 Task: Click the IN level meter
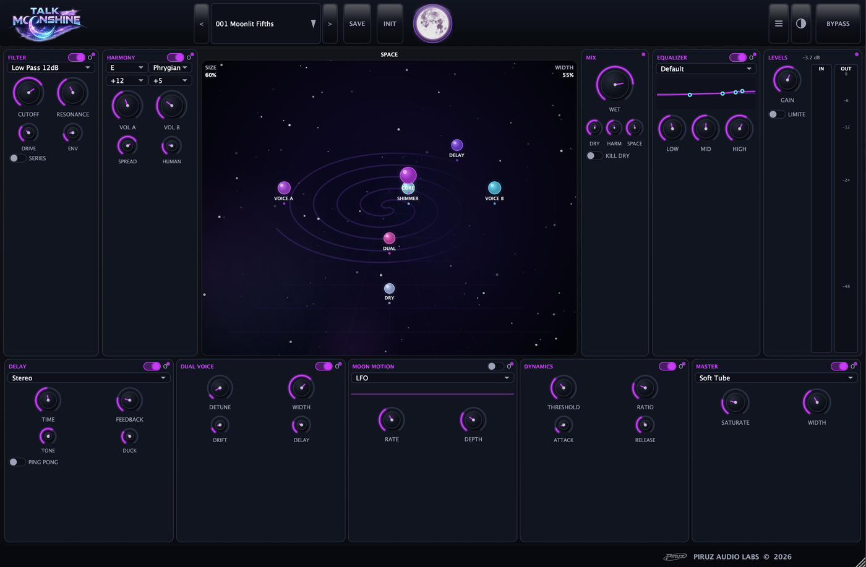(x=821, y=208)
